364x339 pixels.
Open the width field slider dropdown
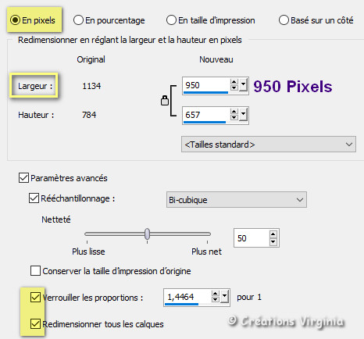(x=244, y=85)
